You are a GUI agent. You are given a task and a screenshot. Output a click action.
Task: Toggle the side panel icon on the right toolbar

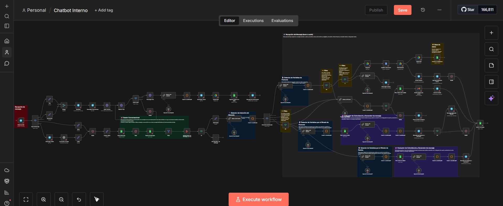click(491, 82)
